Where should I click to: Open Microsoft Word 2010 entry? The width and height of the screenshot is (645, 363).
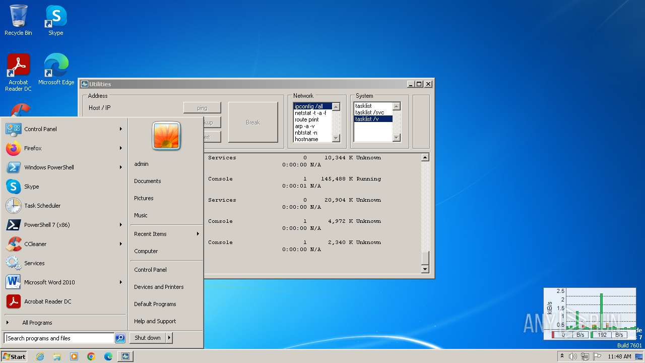click(x=64, y=282)
